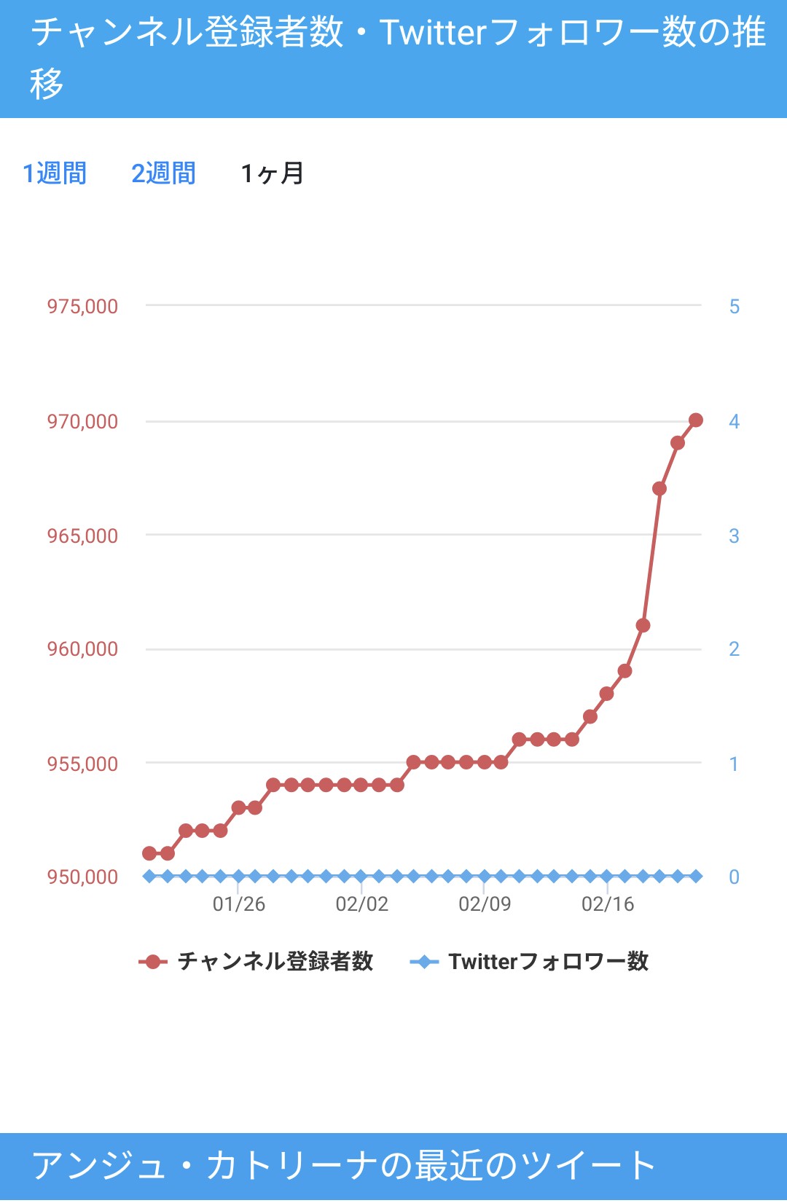The height and width of the screenshot is (1203, 787).
Task: Click the 02/02 date axis label
Action: [362, 904]
